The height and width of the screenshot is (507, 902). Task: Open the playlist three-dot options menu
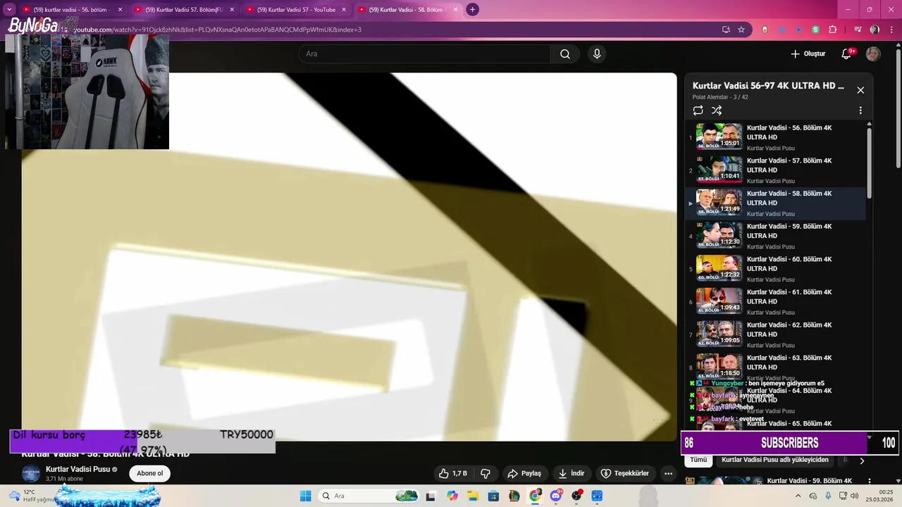click(860, 111)
